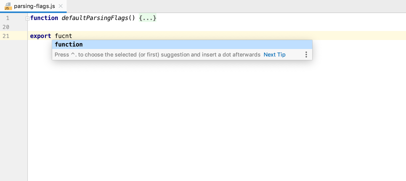This screenshot has height=181, width=406.
Task: Click line number 1 in the gutter
Action: (8, 18)
